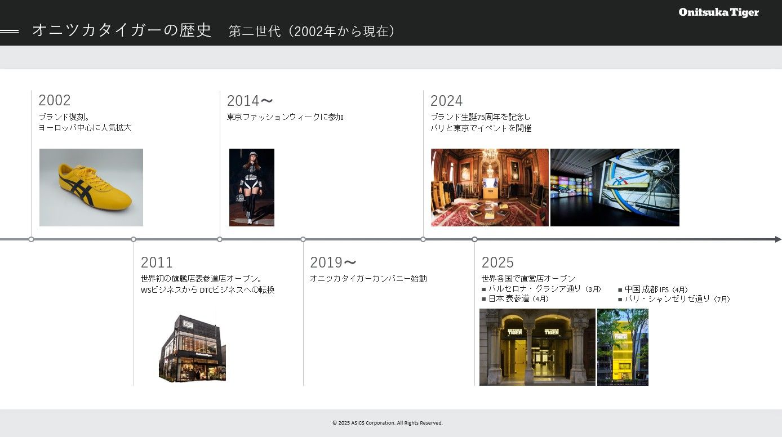Click the 2024 timeline marker dot
Screen dimensions: 782x437
(423, 239)
